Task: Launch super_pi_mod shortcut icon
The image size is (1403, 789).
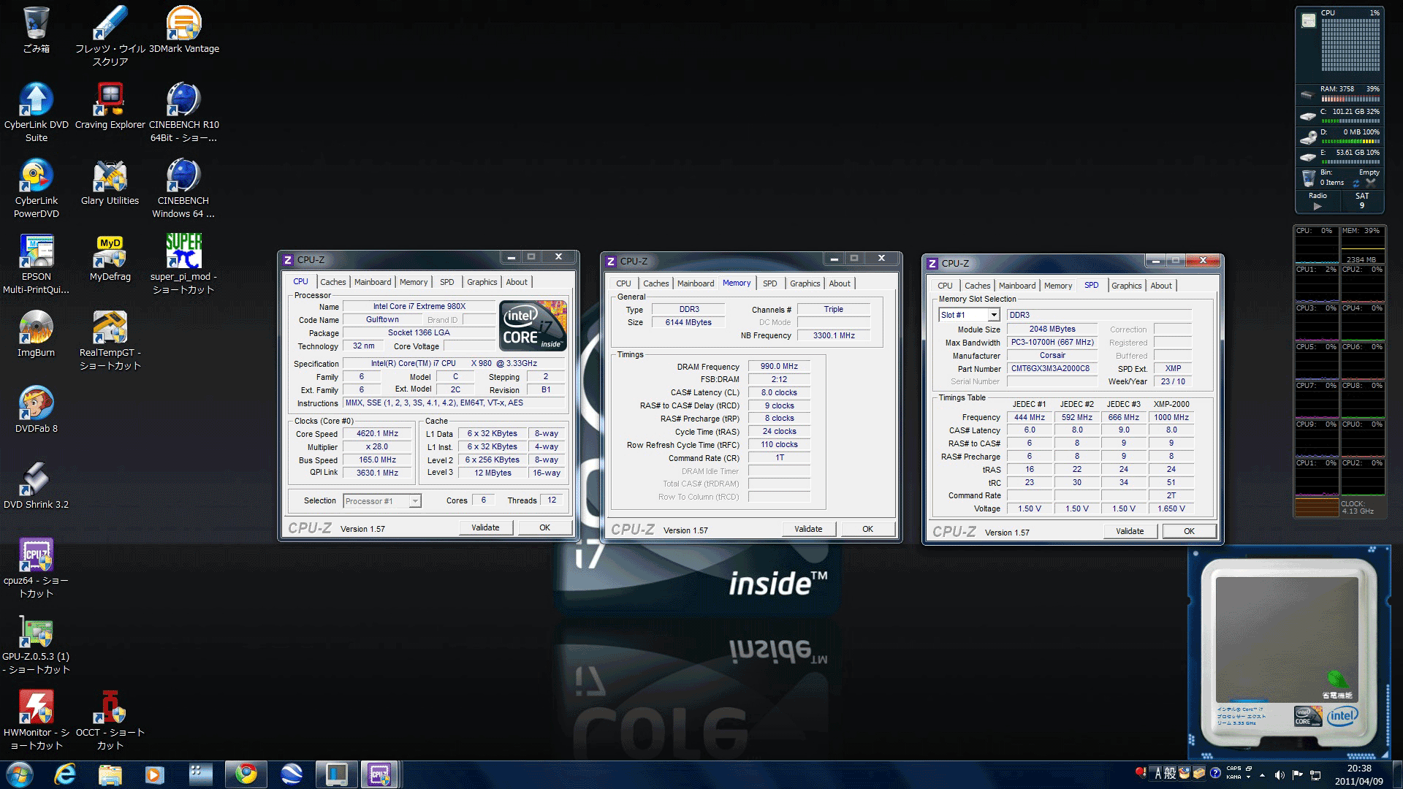Action: [x=183, y=252]
